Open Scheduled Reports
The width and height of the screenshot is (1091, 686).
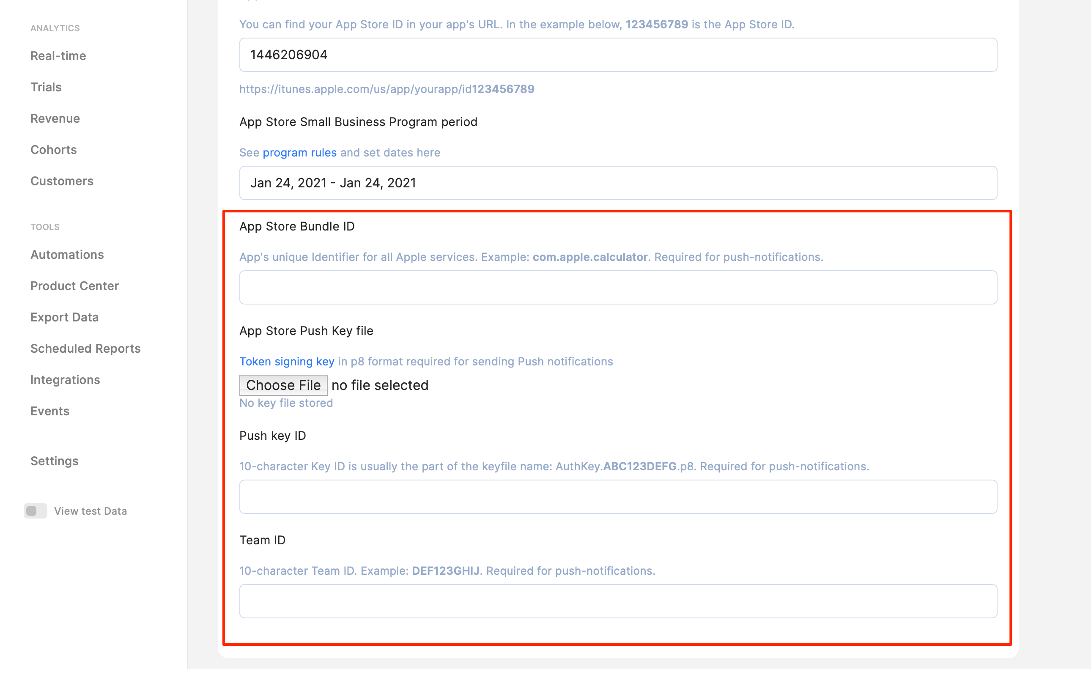pyautogui.click(x=85, y=348)
